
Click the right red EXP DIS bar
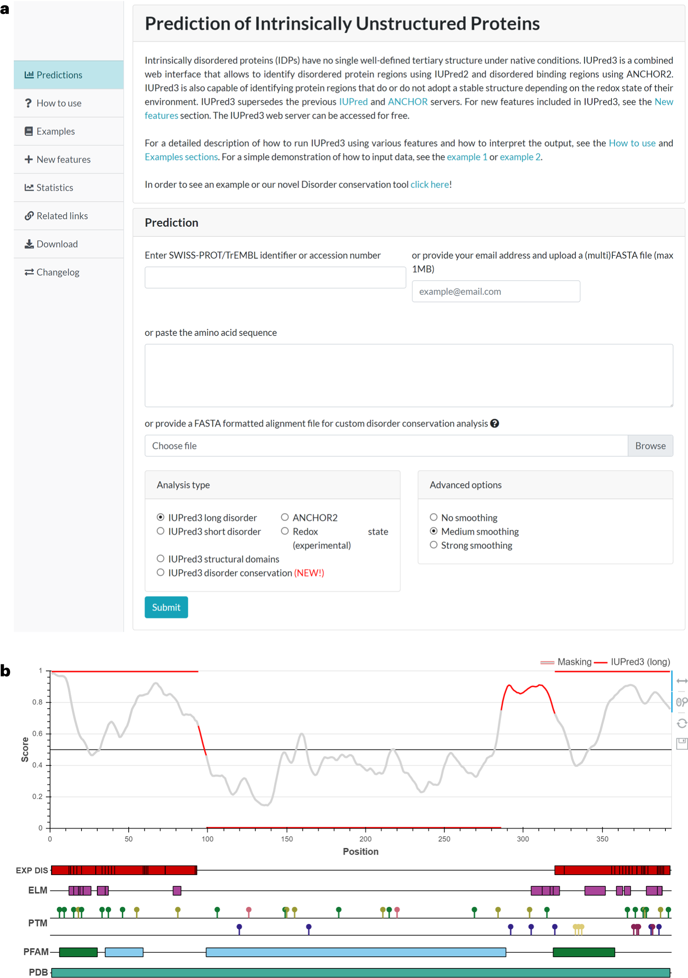point(612,870)
